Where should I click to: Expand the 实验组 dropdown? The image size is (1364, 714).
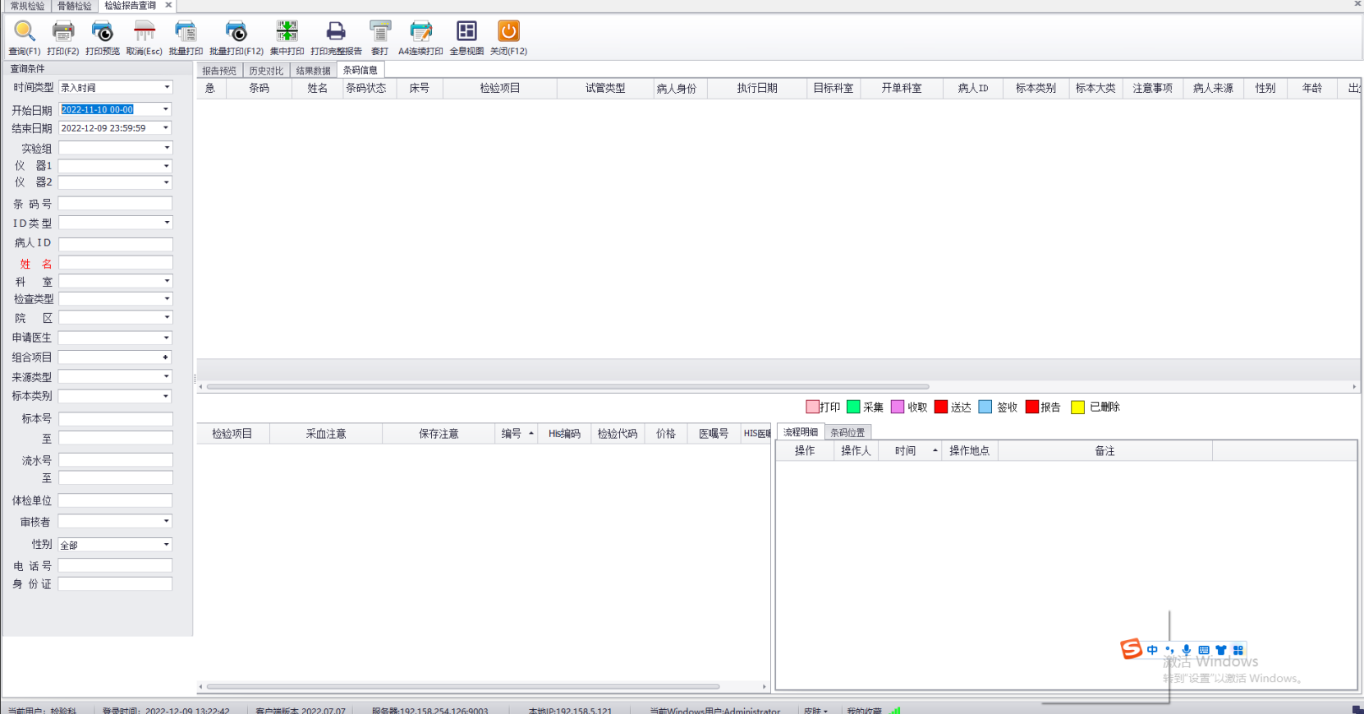pos(167,148)
